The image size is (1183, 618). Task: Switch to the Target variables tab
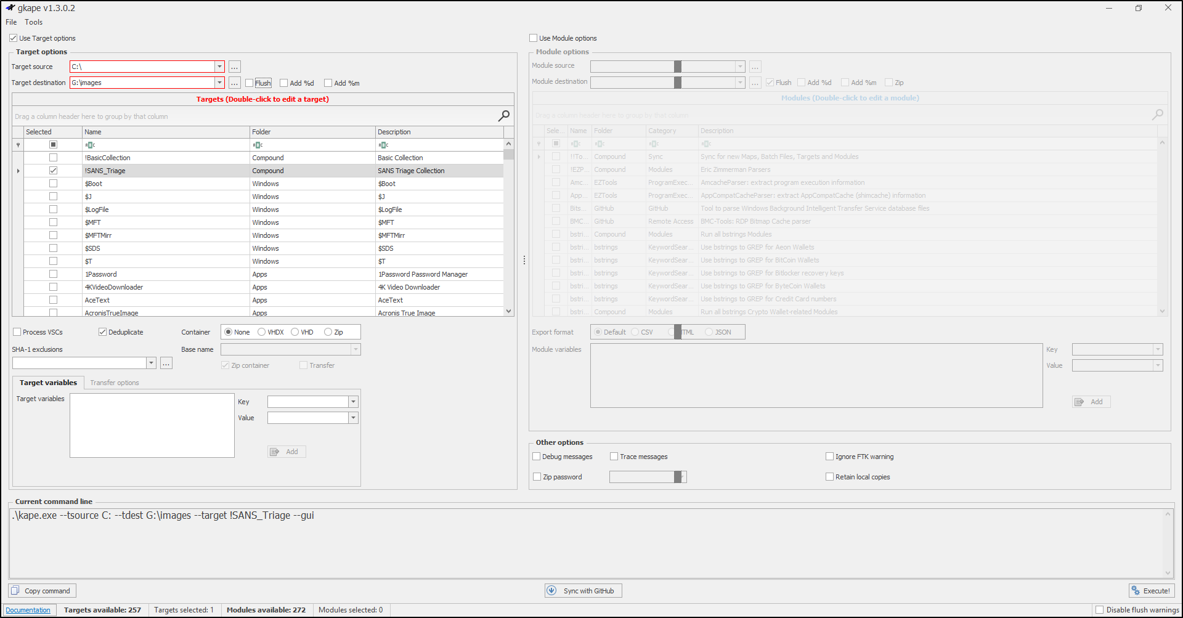(x=48, y=383)
